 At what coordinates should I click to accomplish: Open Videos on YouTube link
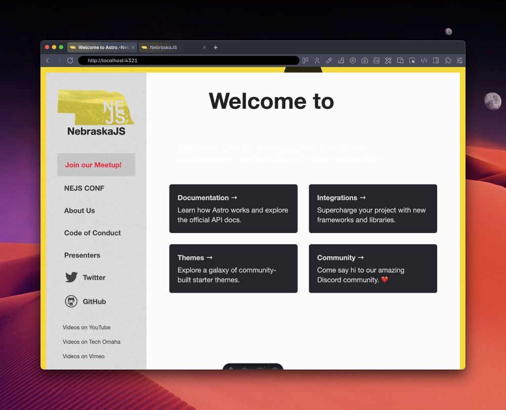click(87, 327)
